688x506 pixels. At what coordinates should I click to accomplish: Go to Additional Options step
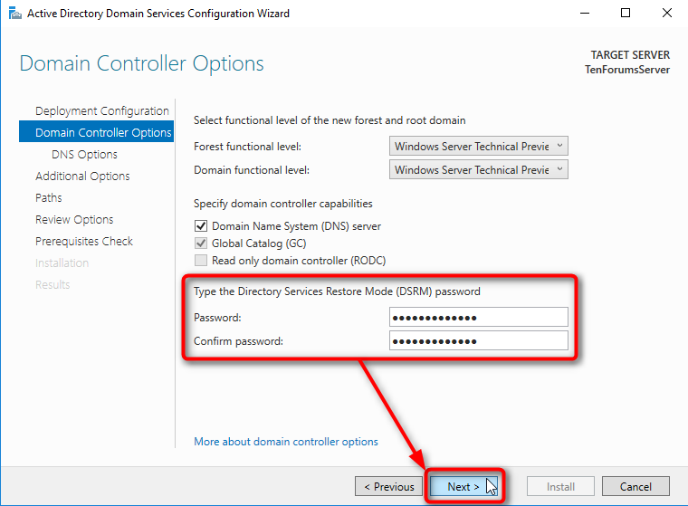(82, 176)
